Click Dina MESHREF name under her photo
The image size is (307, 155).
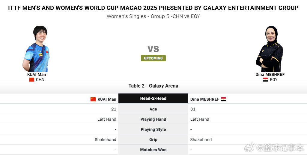[270, 74]
